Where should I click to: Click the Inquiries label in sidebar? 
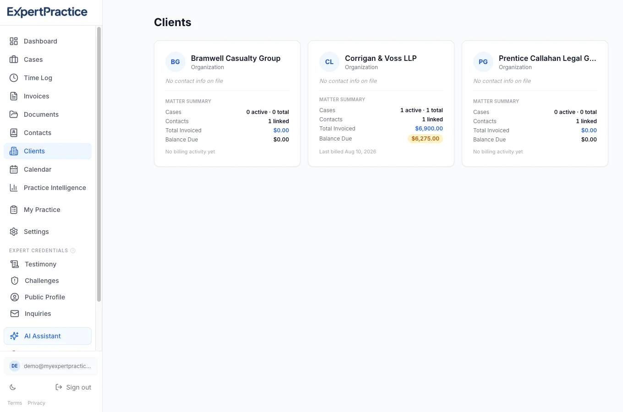(38, 314)
